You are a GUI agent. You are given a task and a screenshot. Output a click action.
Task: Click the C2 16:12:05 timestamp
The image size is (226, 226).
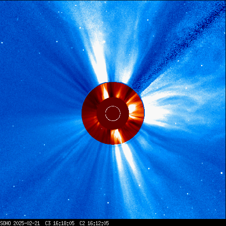(94, 223)
